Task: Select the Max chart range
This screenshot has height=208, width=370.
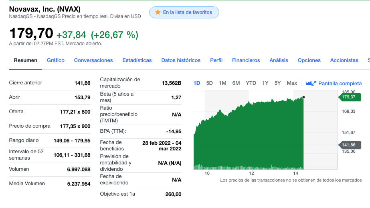Action: pos(292,83)
